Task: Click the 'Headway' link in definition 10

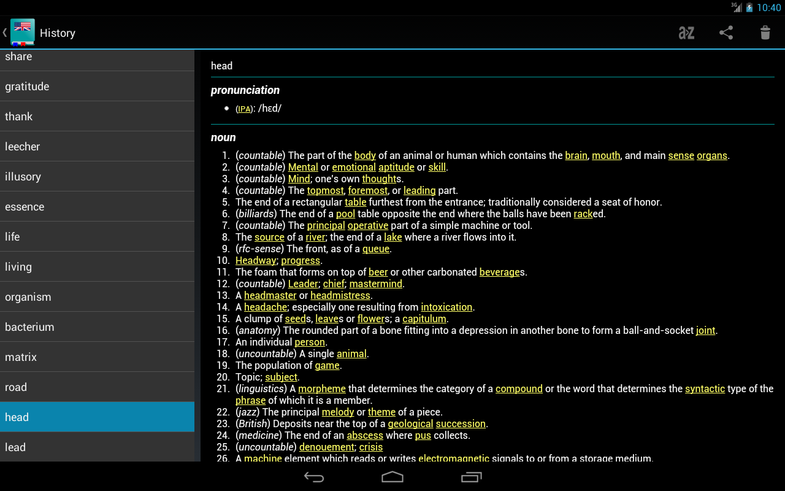Action: click(255, 261)
